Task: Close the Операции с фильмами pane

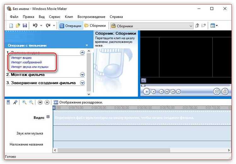Action: tap(87, 45)
